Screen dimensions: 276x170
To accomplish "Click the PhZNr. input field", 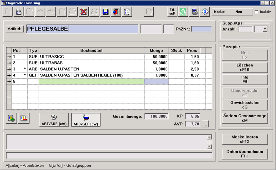I will point(201,29).
